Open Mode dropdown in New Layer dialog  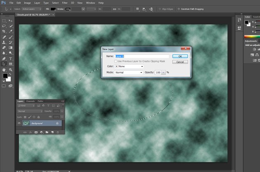128,72
